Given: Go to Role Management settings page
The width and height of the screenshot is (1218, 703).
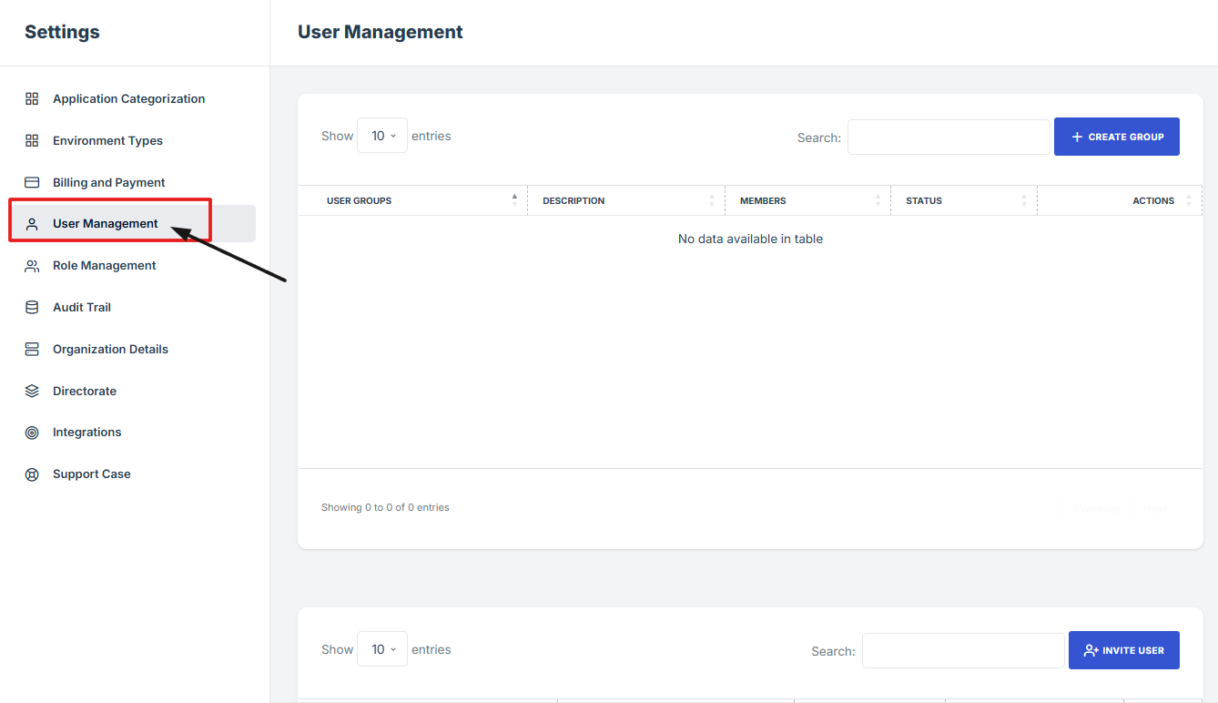Looking at the screenshot, I should [x=104, y=266].
